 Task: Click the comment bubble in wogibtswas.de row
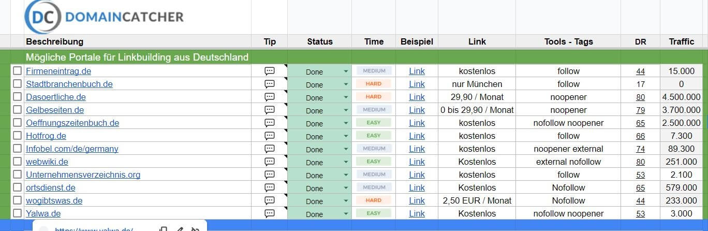click(x=269, y=200)
